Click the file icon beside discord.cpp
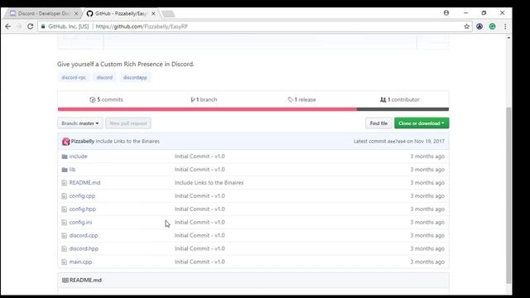Viewport: 530px width, 298px height. (x=65, y=235)
